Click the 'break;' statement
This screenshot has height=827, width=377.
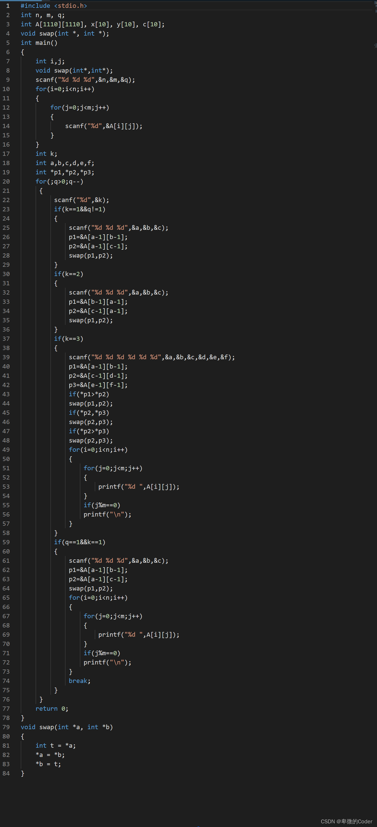click(x=80, y=681)
